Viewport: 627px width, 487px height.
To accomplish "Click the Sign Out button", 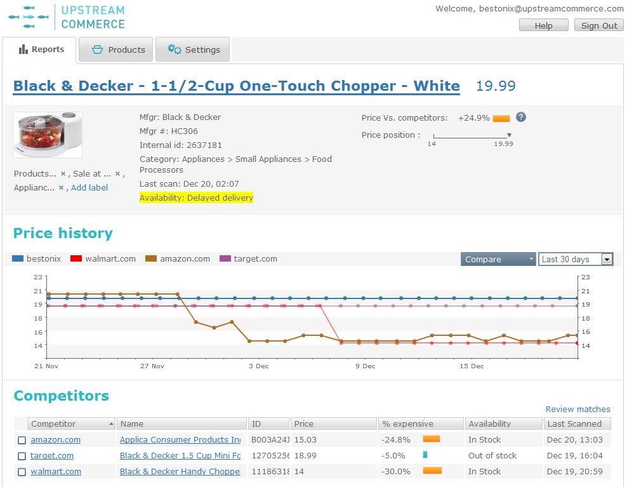I will click(x=598, y=25).
